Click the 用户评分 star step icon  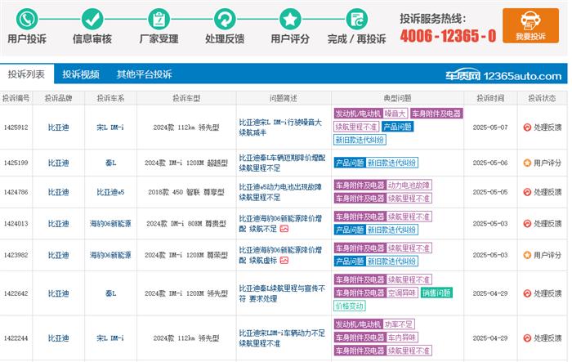coord(290,19)
